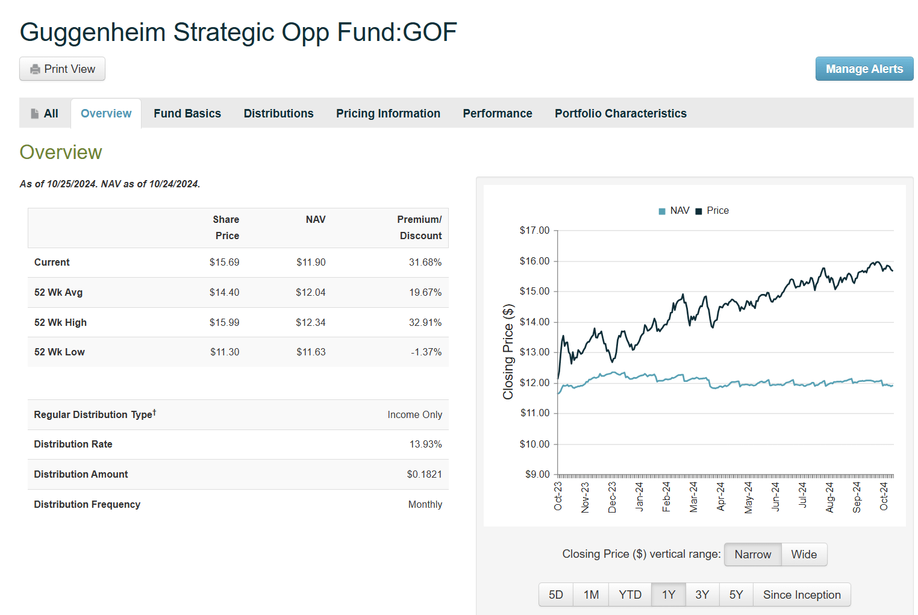Select the Pricing Information tab

pyautogui.click(x=388, y=113)
